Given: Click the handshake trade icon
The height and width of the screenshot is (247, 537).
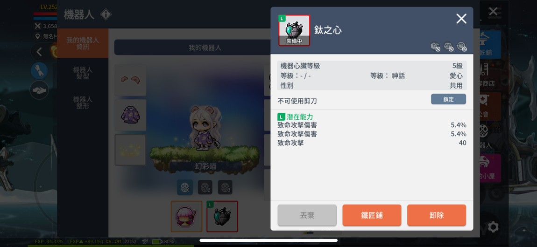Looking at the screenshot, I should point(39,90).
